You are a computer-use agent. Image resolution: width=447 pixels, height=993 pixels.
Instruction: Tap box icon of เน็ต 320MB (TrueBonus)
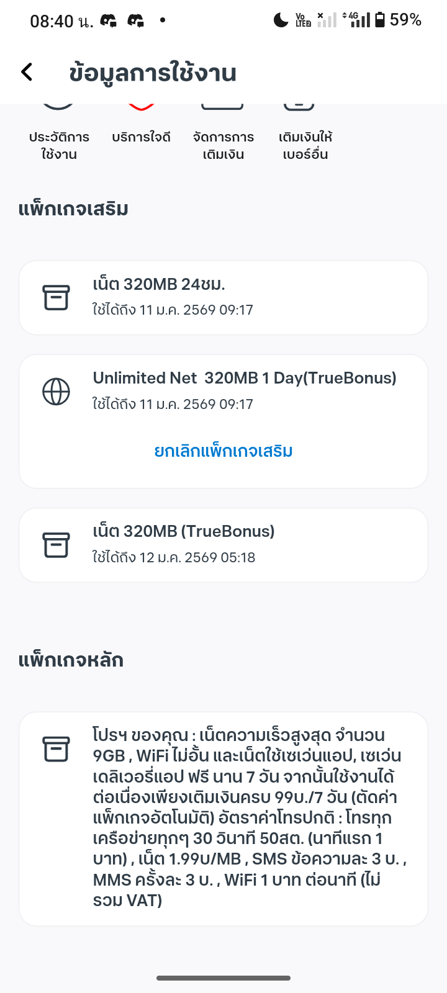[x=56, y=545]
